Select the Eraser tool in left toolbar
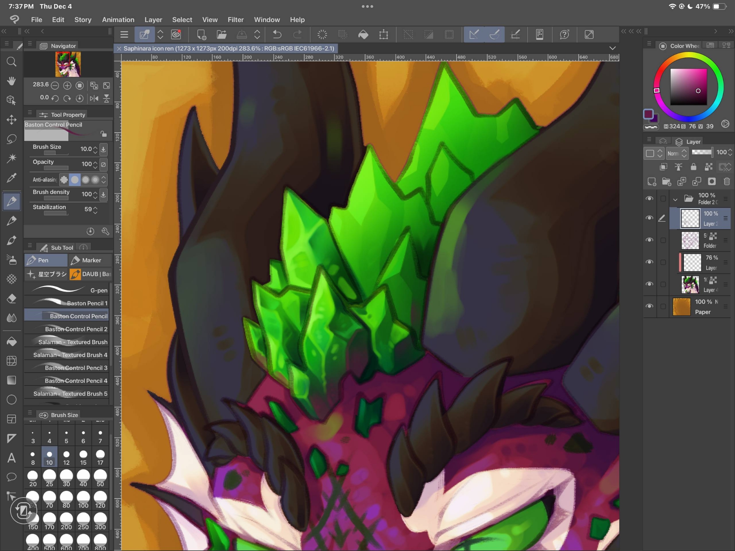 (11, 298)
